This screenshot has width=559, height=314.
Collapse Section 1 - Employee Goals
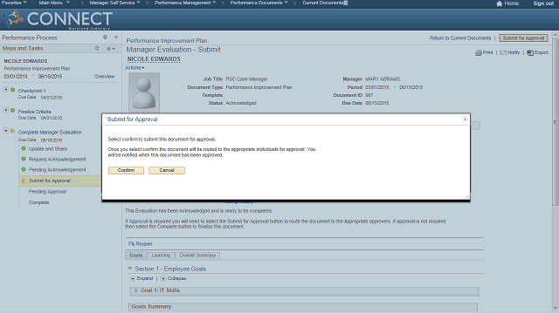[130, 269]
